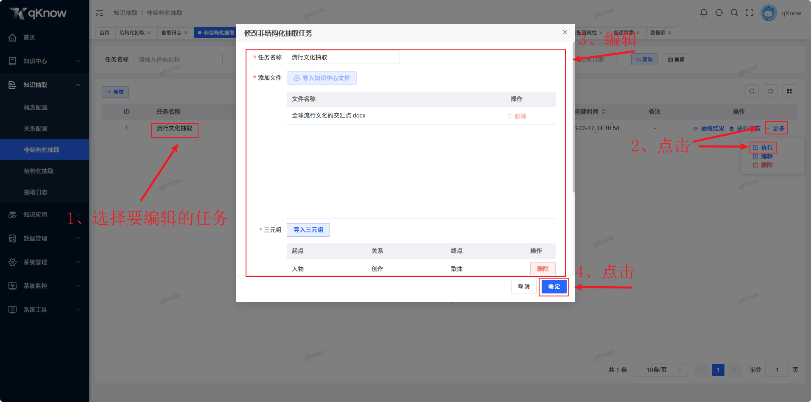The width and height of the screenshot is (811, 402).
Task: Toggle search bar visibility icon
Action: coord(752,91)
